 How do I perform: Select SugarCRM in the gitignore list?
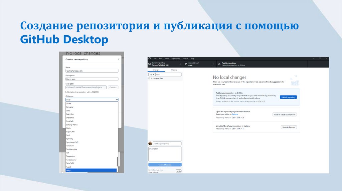[91, 132]
